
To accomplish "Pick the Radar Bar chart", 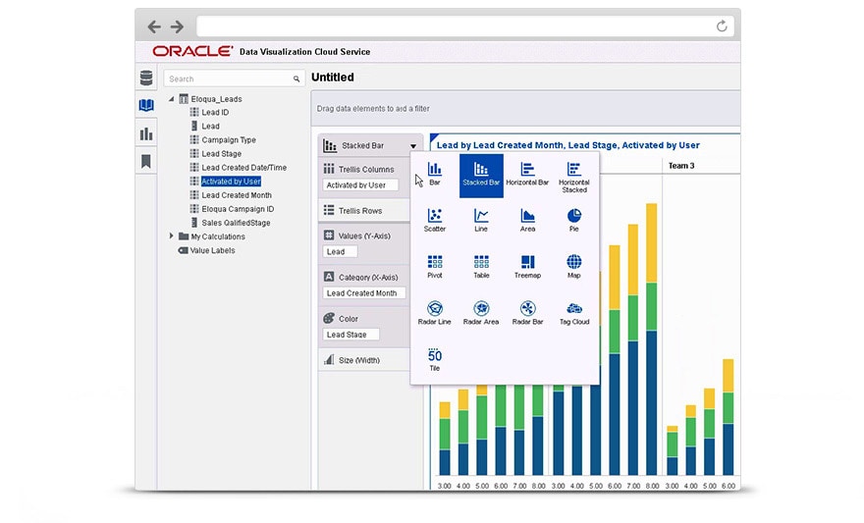I will pos(527,313).
